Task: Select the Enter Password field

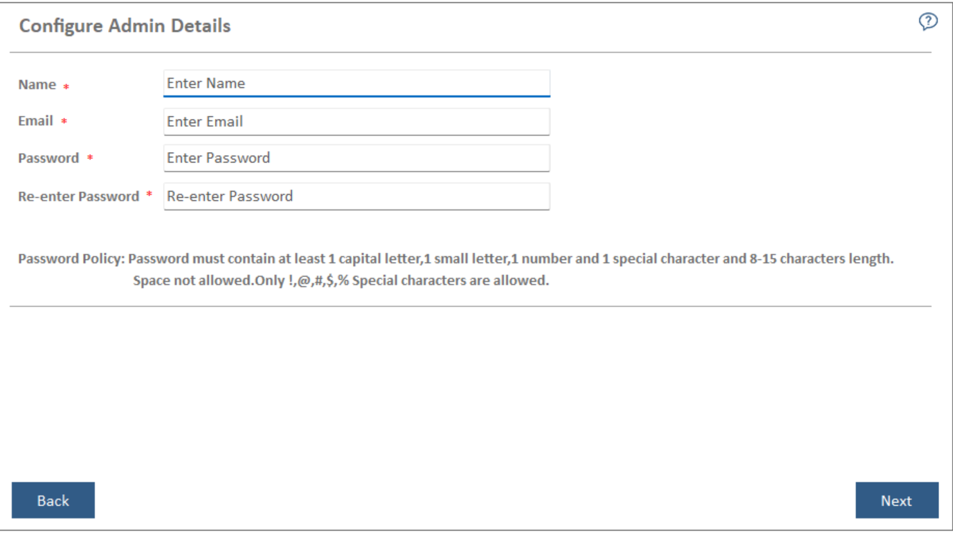Action: pos(356,158)
